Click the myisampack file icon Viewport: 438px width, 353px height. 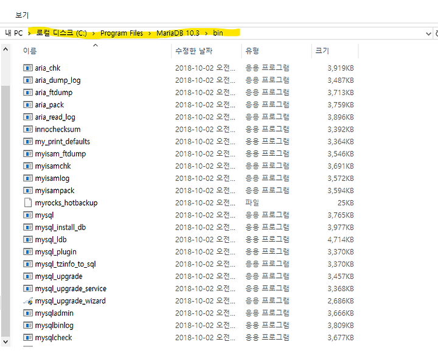pos(28,190)
